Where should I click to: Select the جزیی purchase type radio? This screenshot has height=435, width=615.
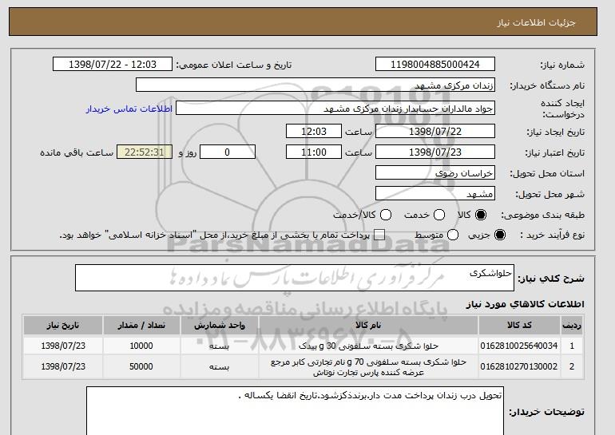click(500, 235)
